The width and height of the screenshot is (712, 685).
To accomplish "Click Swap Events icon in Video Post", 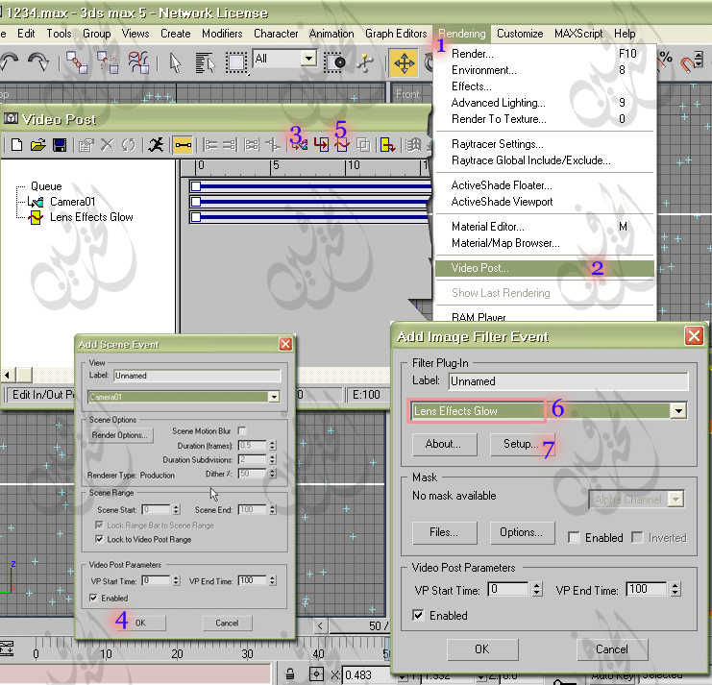I will point(129,145).
